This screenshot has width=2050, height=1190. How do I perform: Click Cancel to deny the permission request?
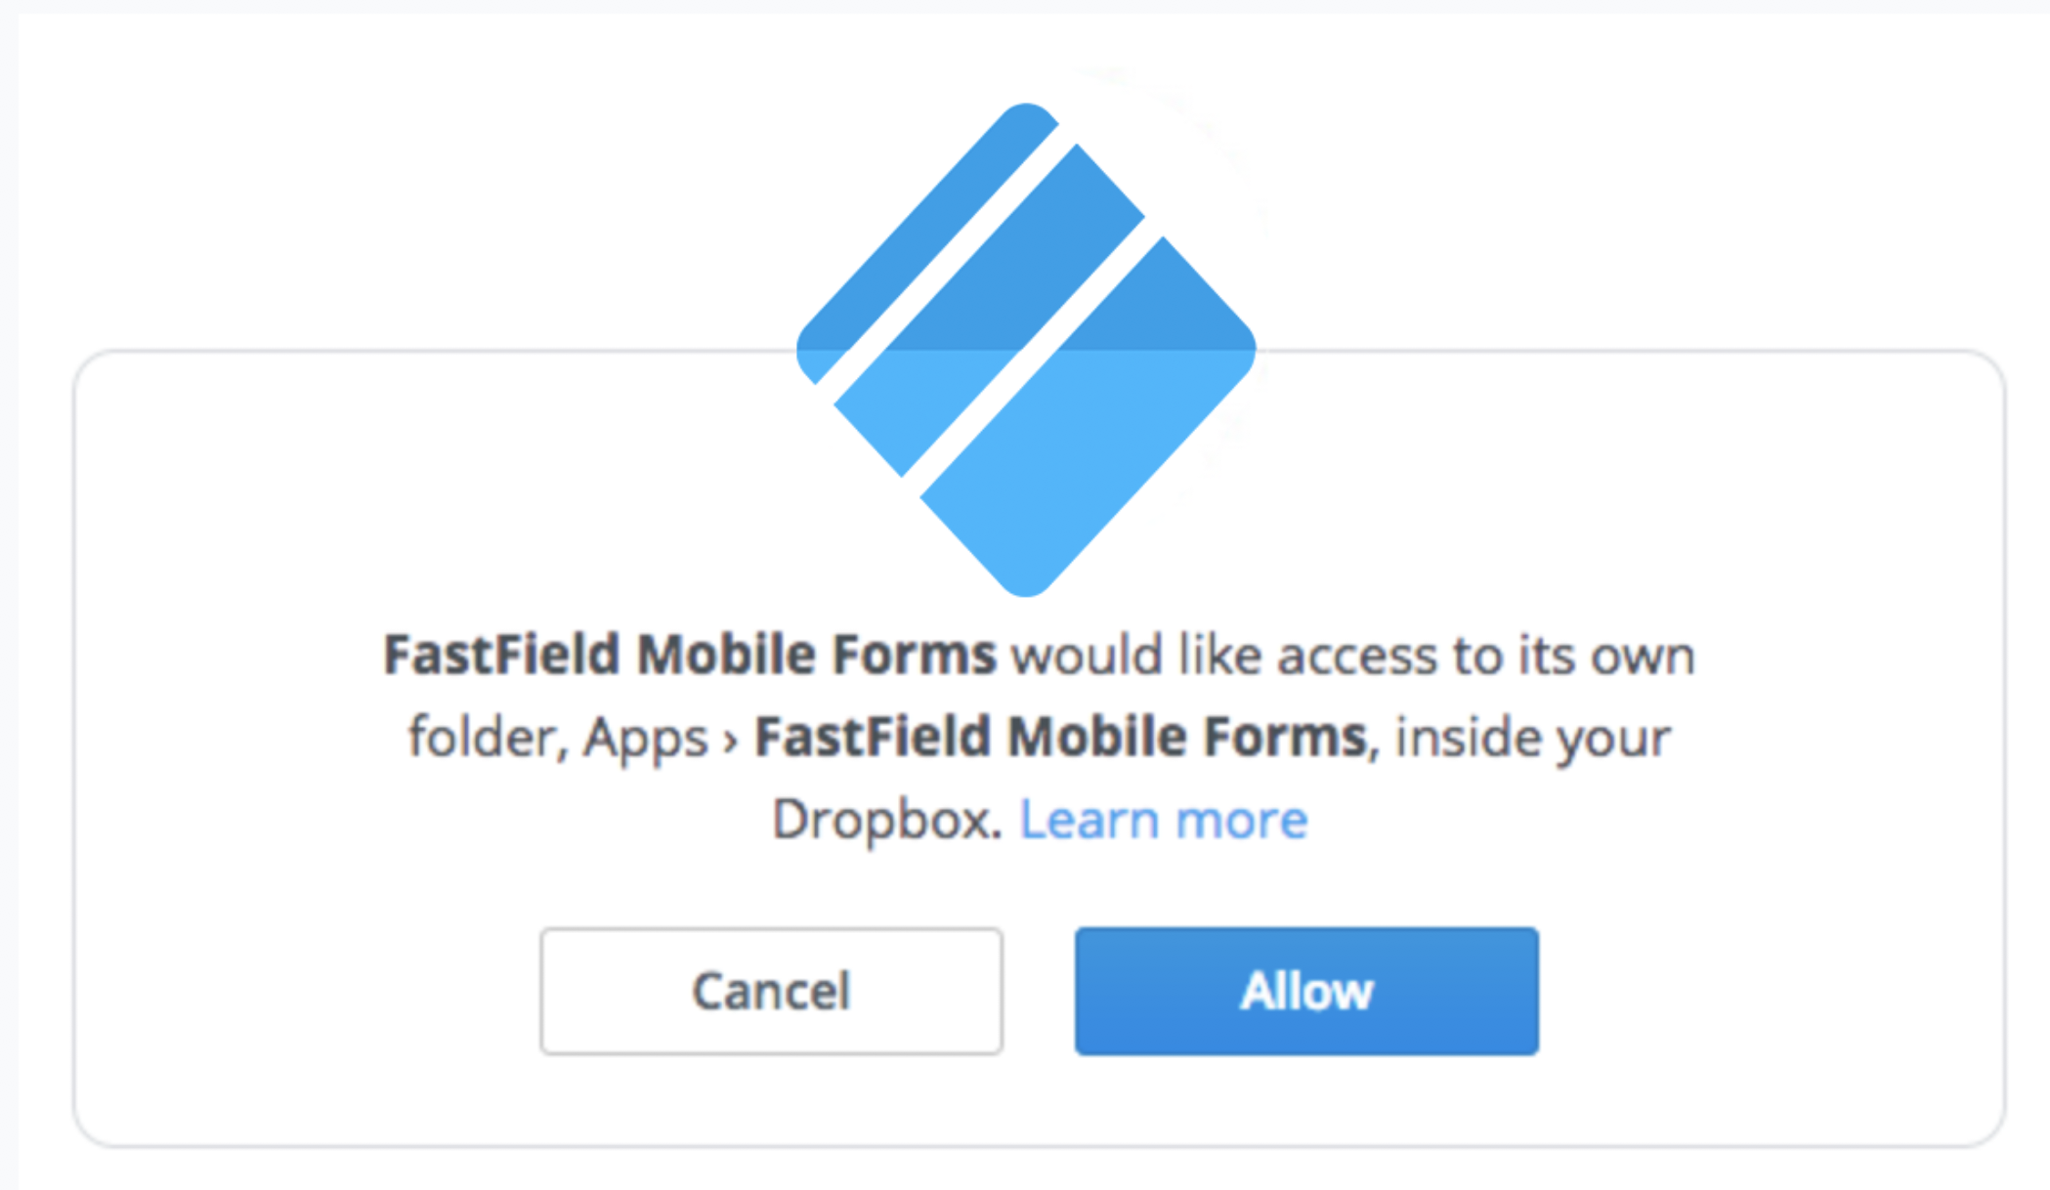tap(772, 990)
